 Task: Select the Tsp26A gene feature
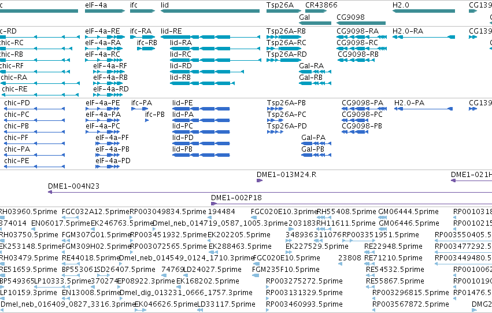[284, 11]
